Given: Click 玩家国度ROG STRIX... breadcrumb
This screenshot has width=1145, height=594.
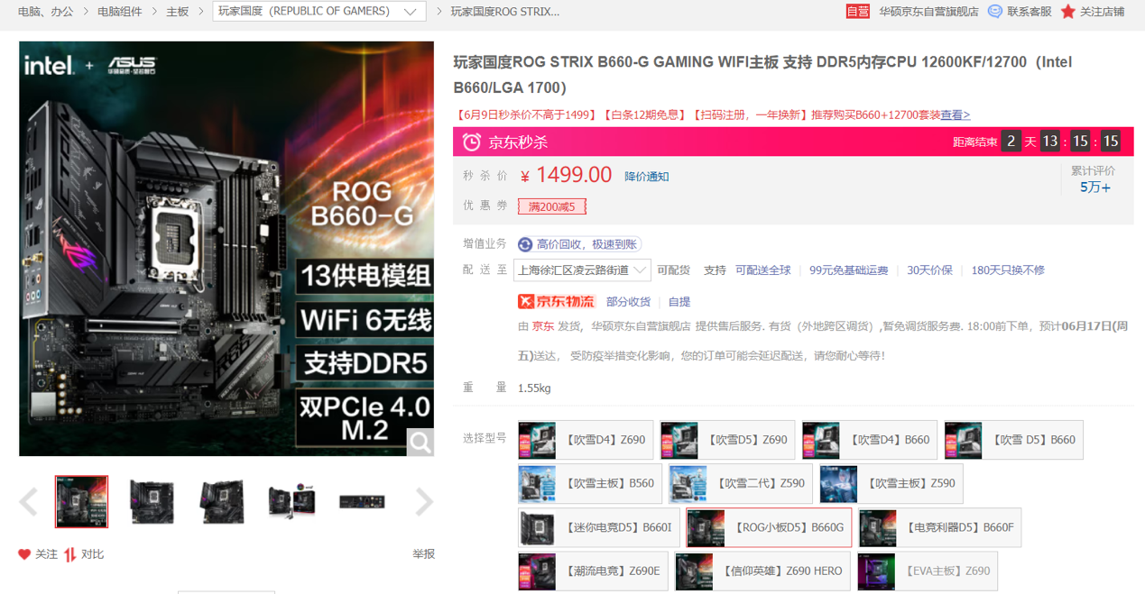Looking at the screenshot, I should [505, 12].
